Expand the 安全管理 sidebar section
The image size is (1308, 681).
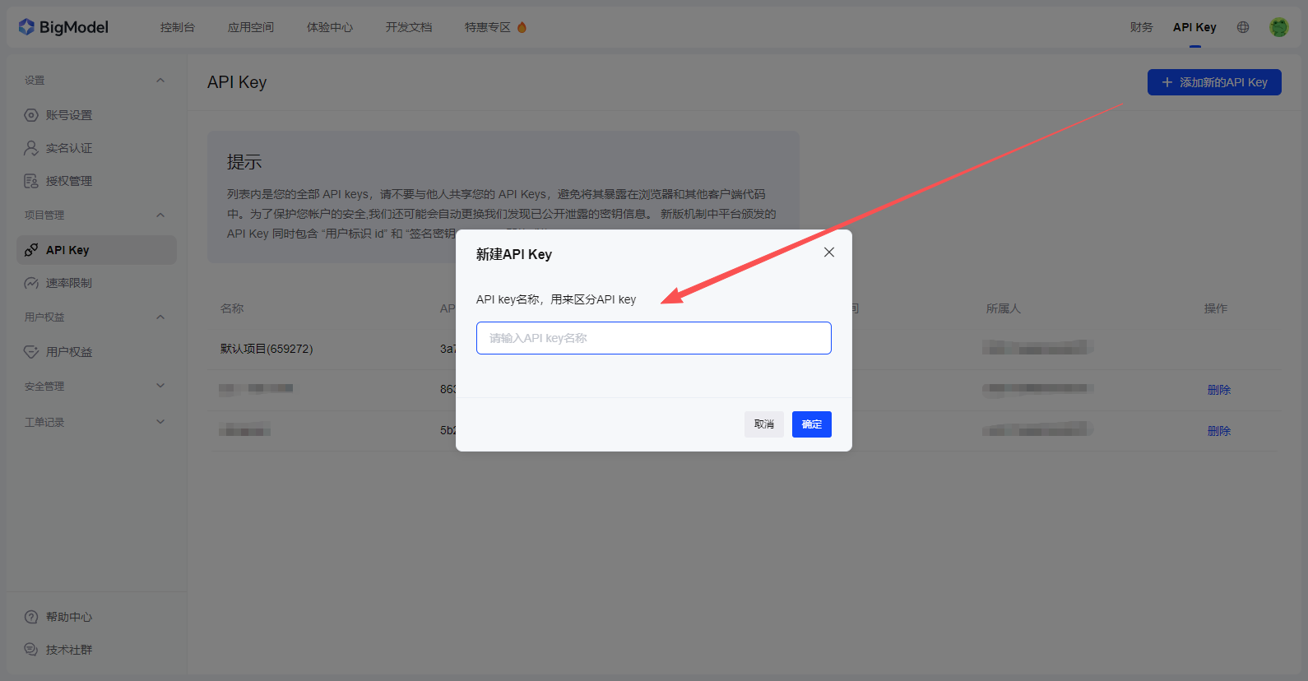160,386
